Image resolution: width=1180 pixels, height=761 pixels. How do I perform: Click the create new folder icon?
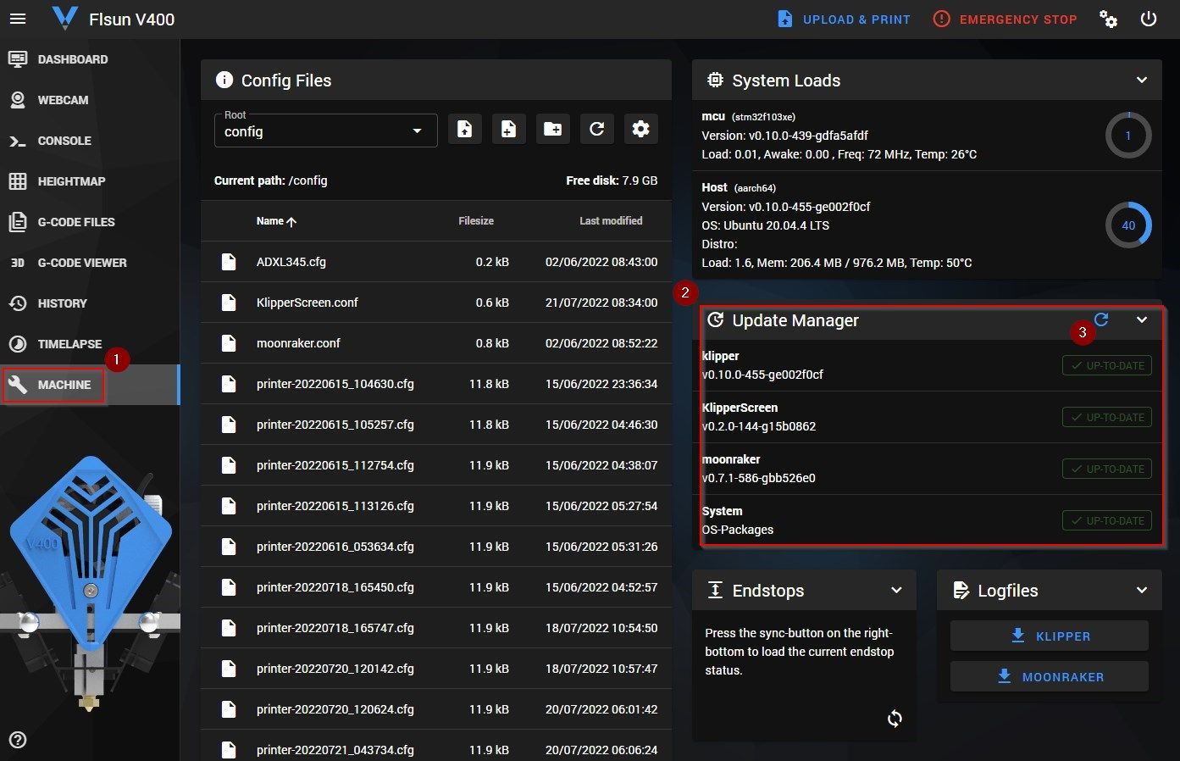point(552,129)
